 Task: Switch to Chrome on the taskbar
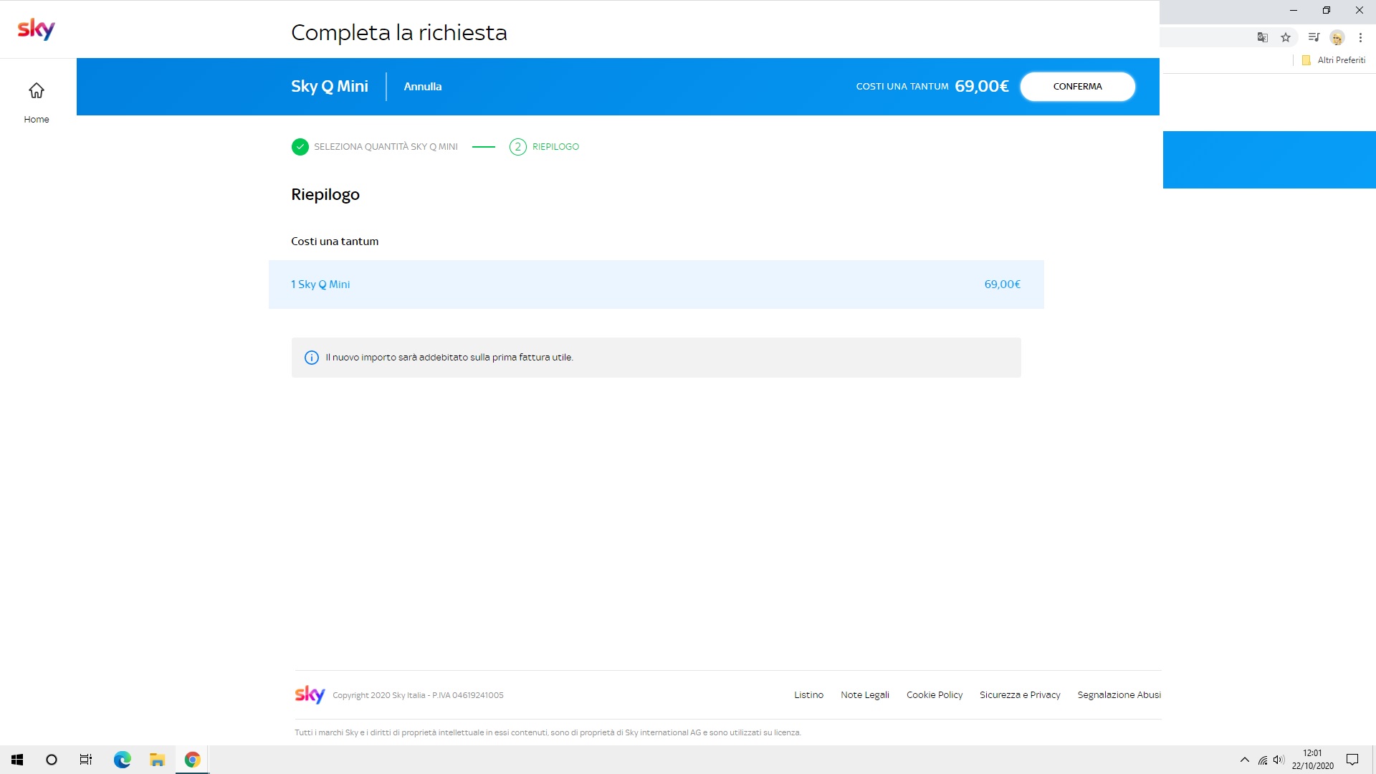tap(192, 760)
